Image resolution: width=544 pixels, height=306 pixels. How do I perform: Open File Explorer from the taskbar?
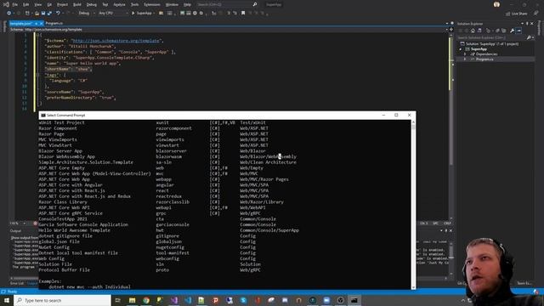(133, 300)
